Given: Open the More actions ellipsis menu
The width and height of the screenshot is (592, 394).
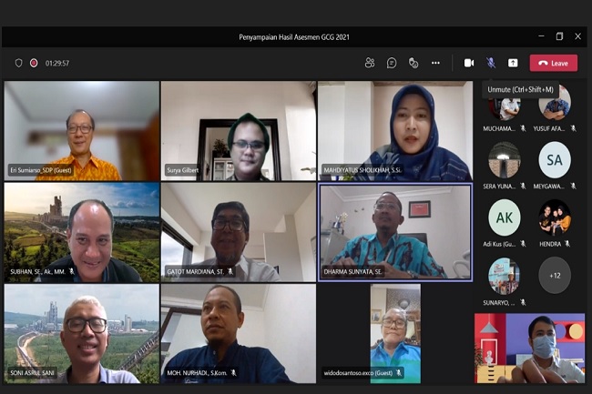Looking at the screenshot, I should 435,63.
